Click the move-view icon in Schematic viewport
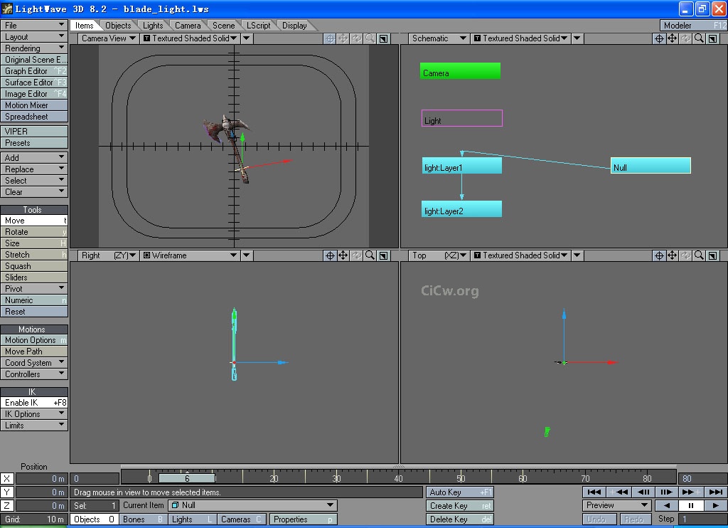 tap(673, 38)
